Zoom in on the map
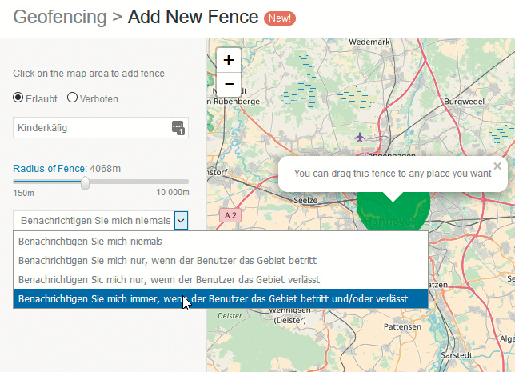 tap(229, 60)
